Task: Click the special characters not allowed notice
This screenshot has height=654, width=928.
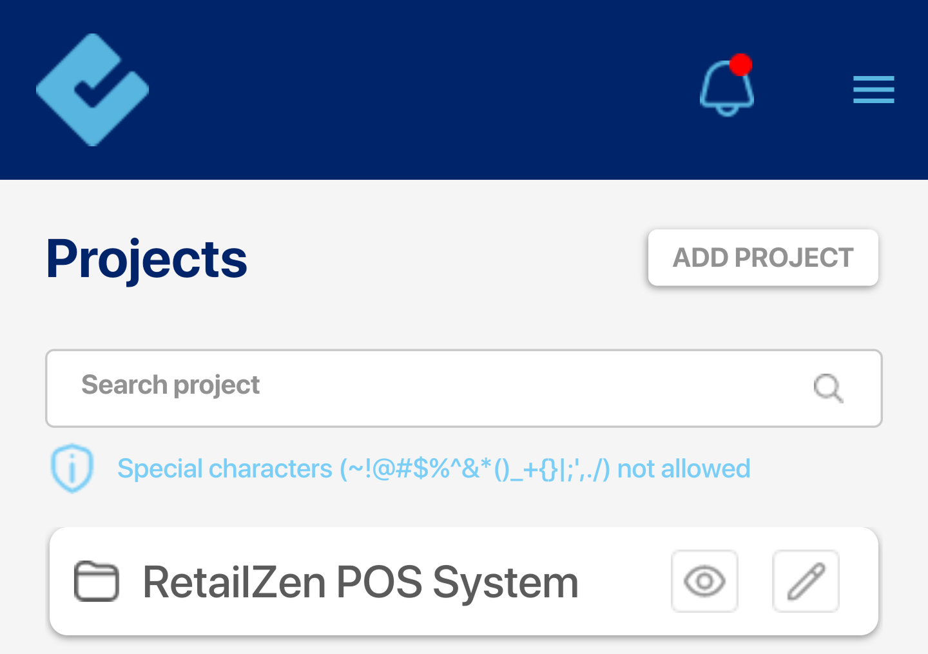Action: pyautogui.click(x=434, y=469)
